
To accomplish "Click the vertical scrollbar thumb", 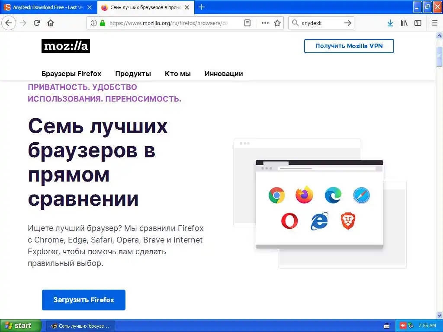I will (440, 57).
